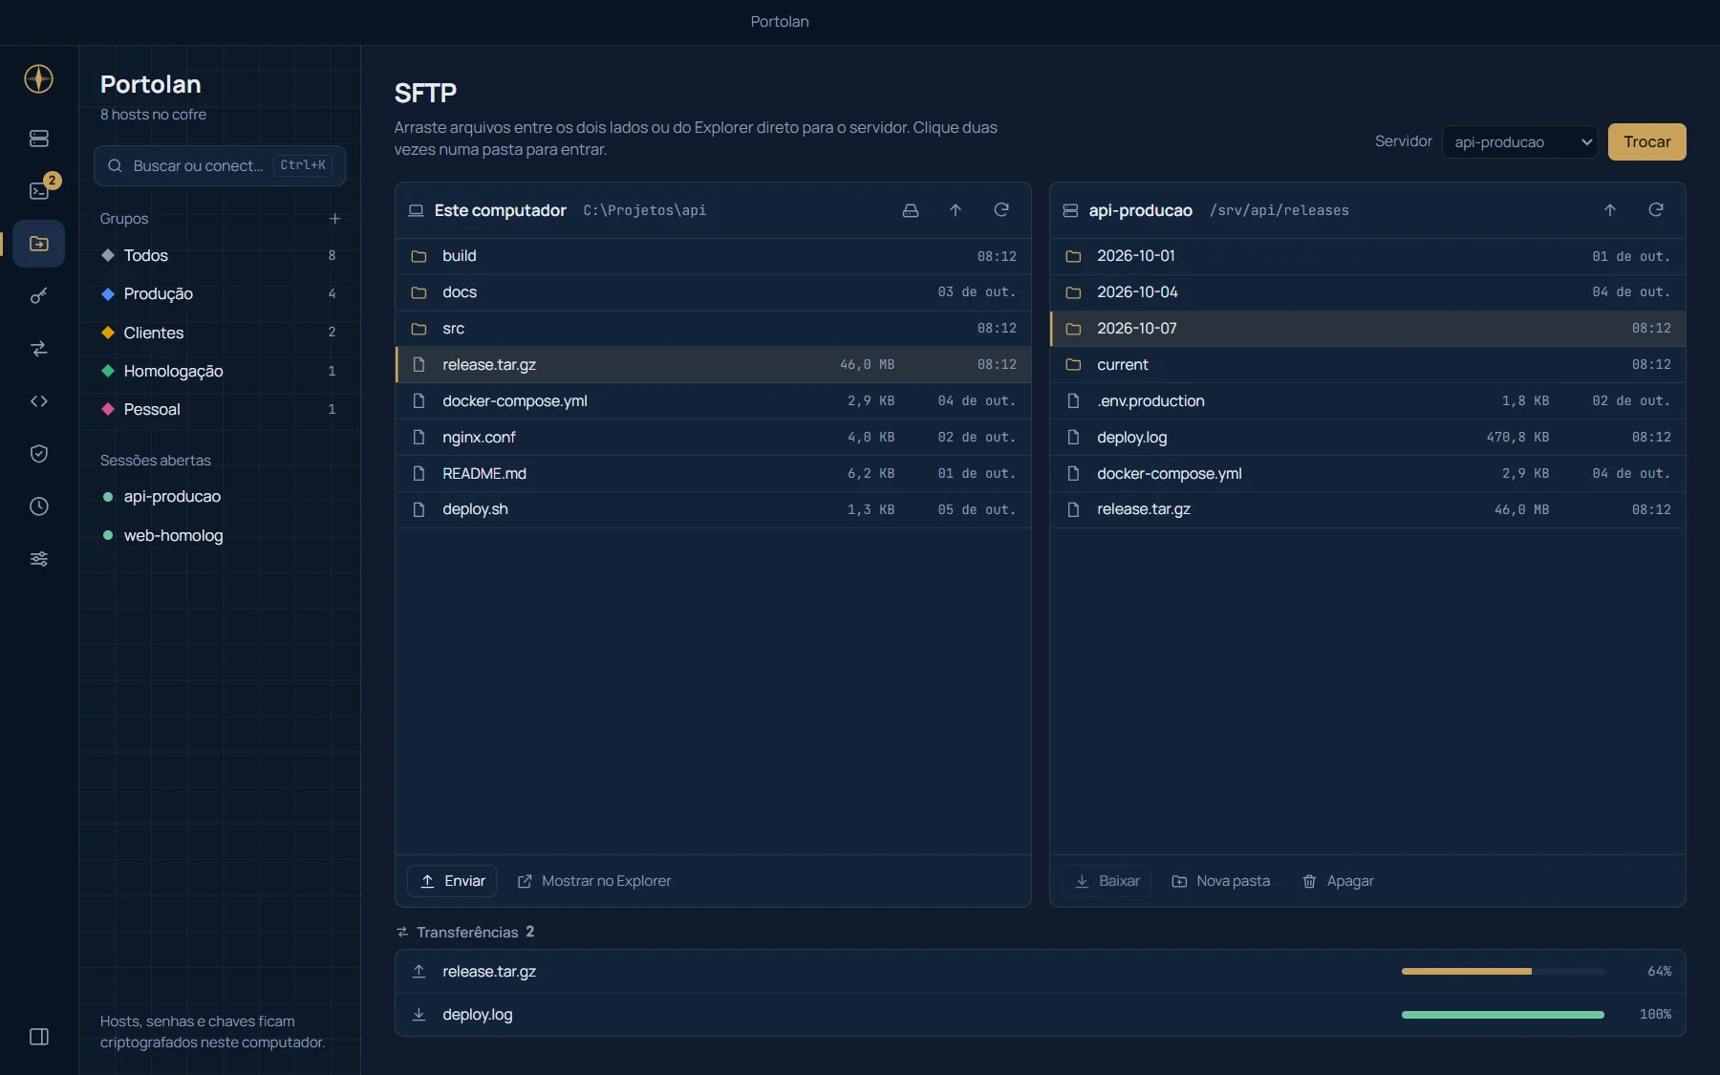This screenshot has width=1720, height=1075.
Task: Select the Todos group
Action: [220, 256]
